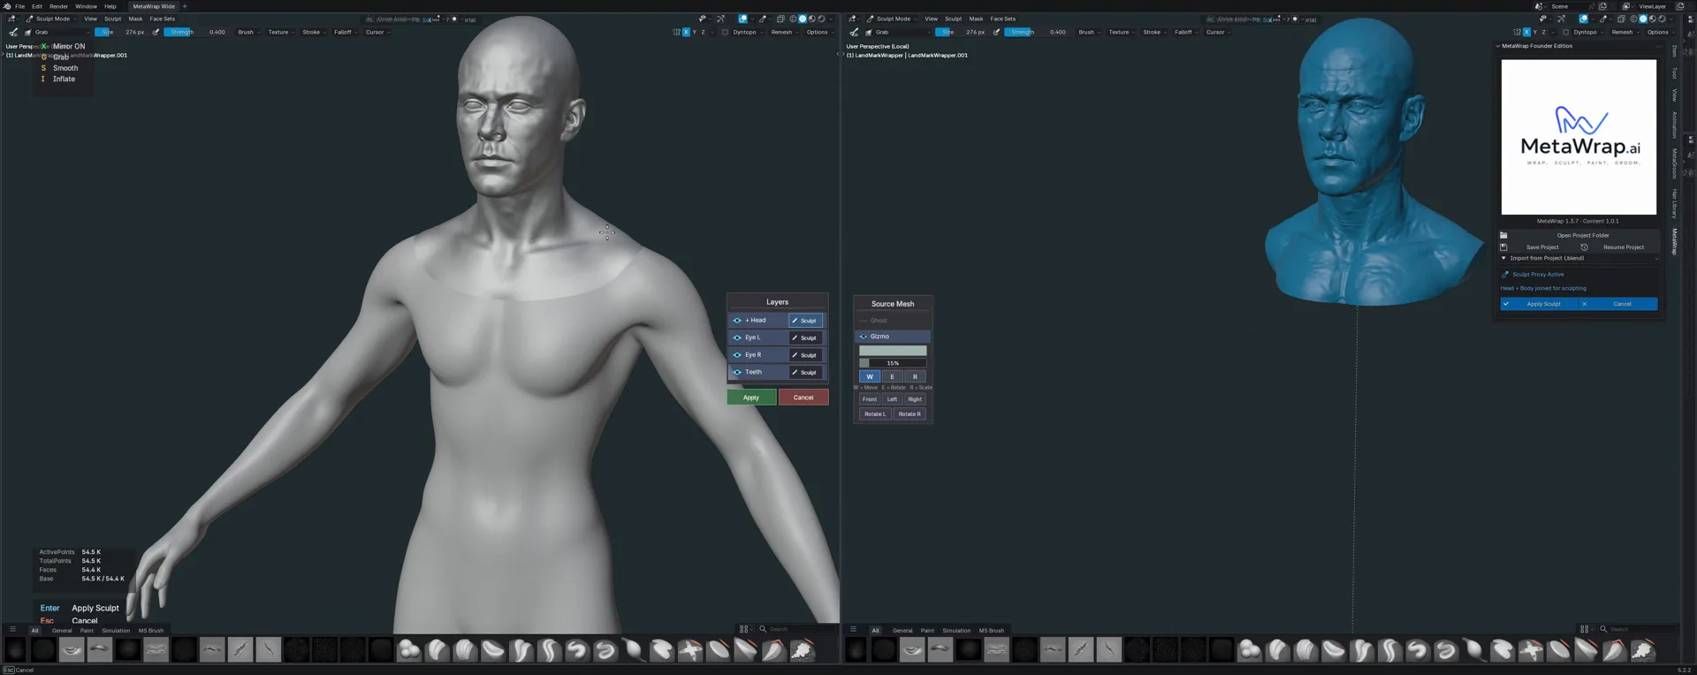Hide the Head layer with its eye icon
The height and width of the screenshot is (675, 1697).
click(x=737, y=321)
